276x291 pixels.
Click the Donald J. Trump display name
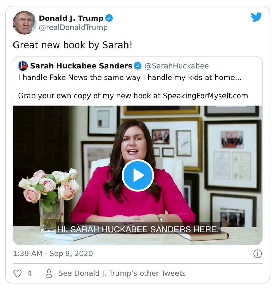point(71,18)
